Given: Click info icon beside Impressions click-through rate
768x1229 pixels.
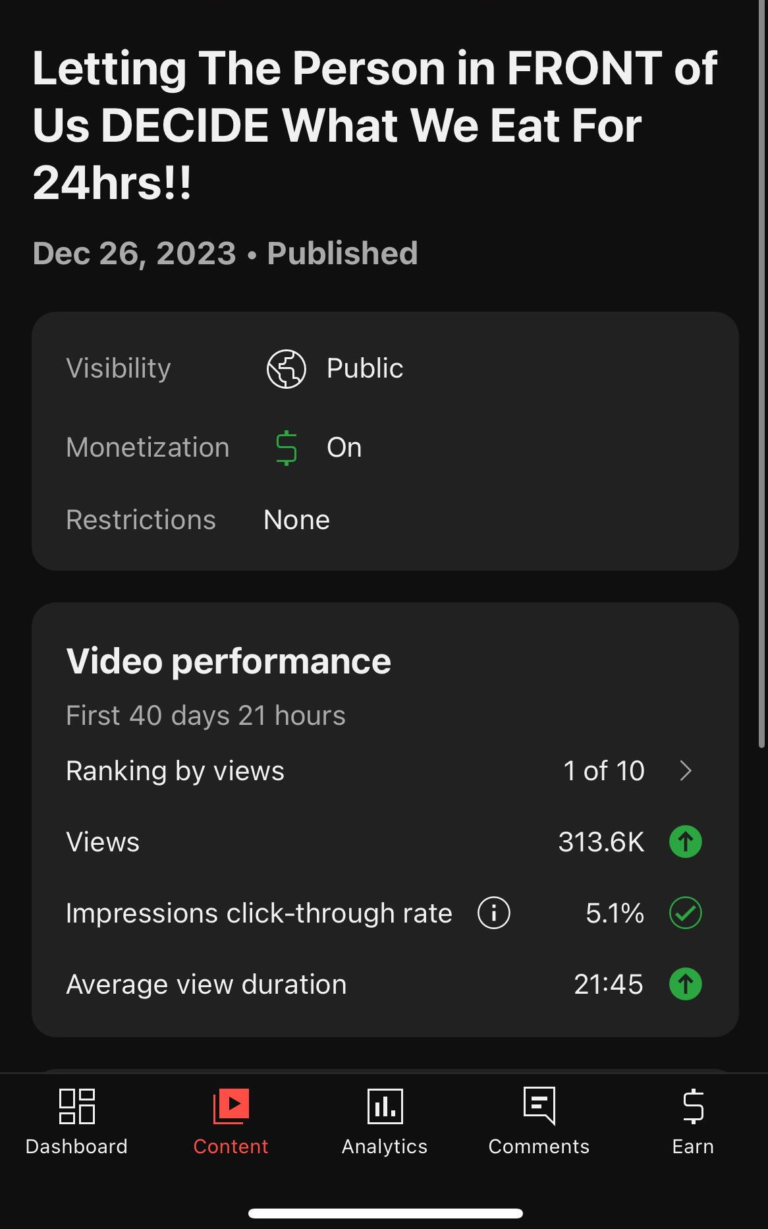Looking at the screenshot, I should tap(493, 913).
